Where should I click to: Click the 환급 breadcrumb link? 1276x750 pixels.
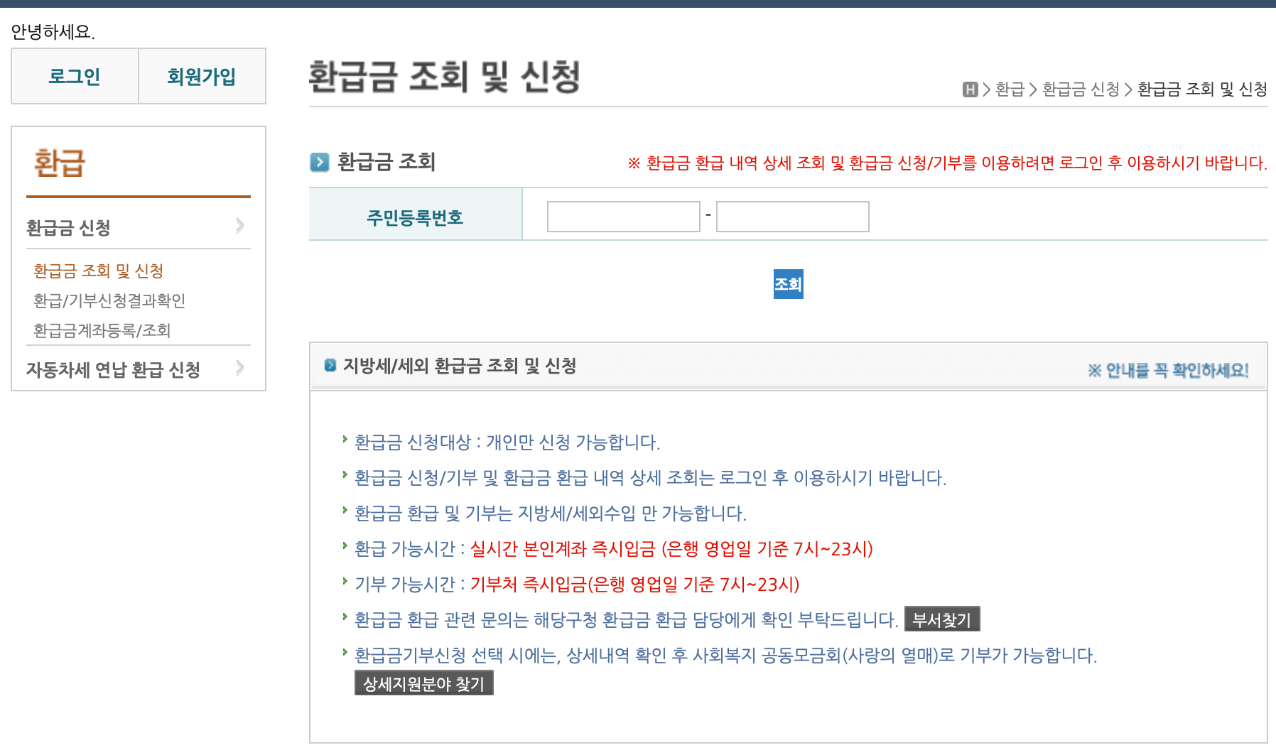tap(1012, 89)
